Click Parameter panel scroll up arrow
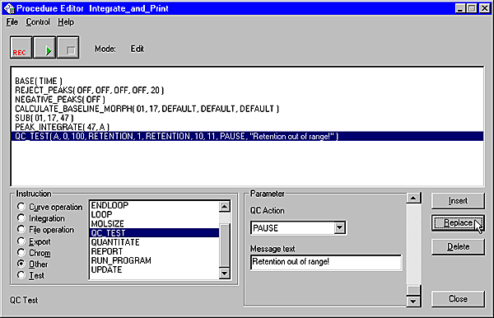494x318 pixels. [x=413, y=198]
